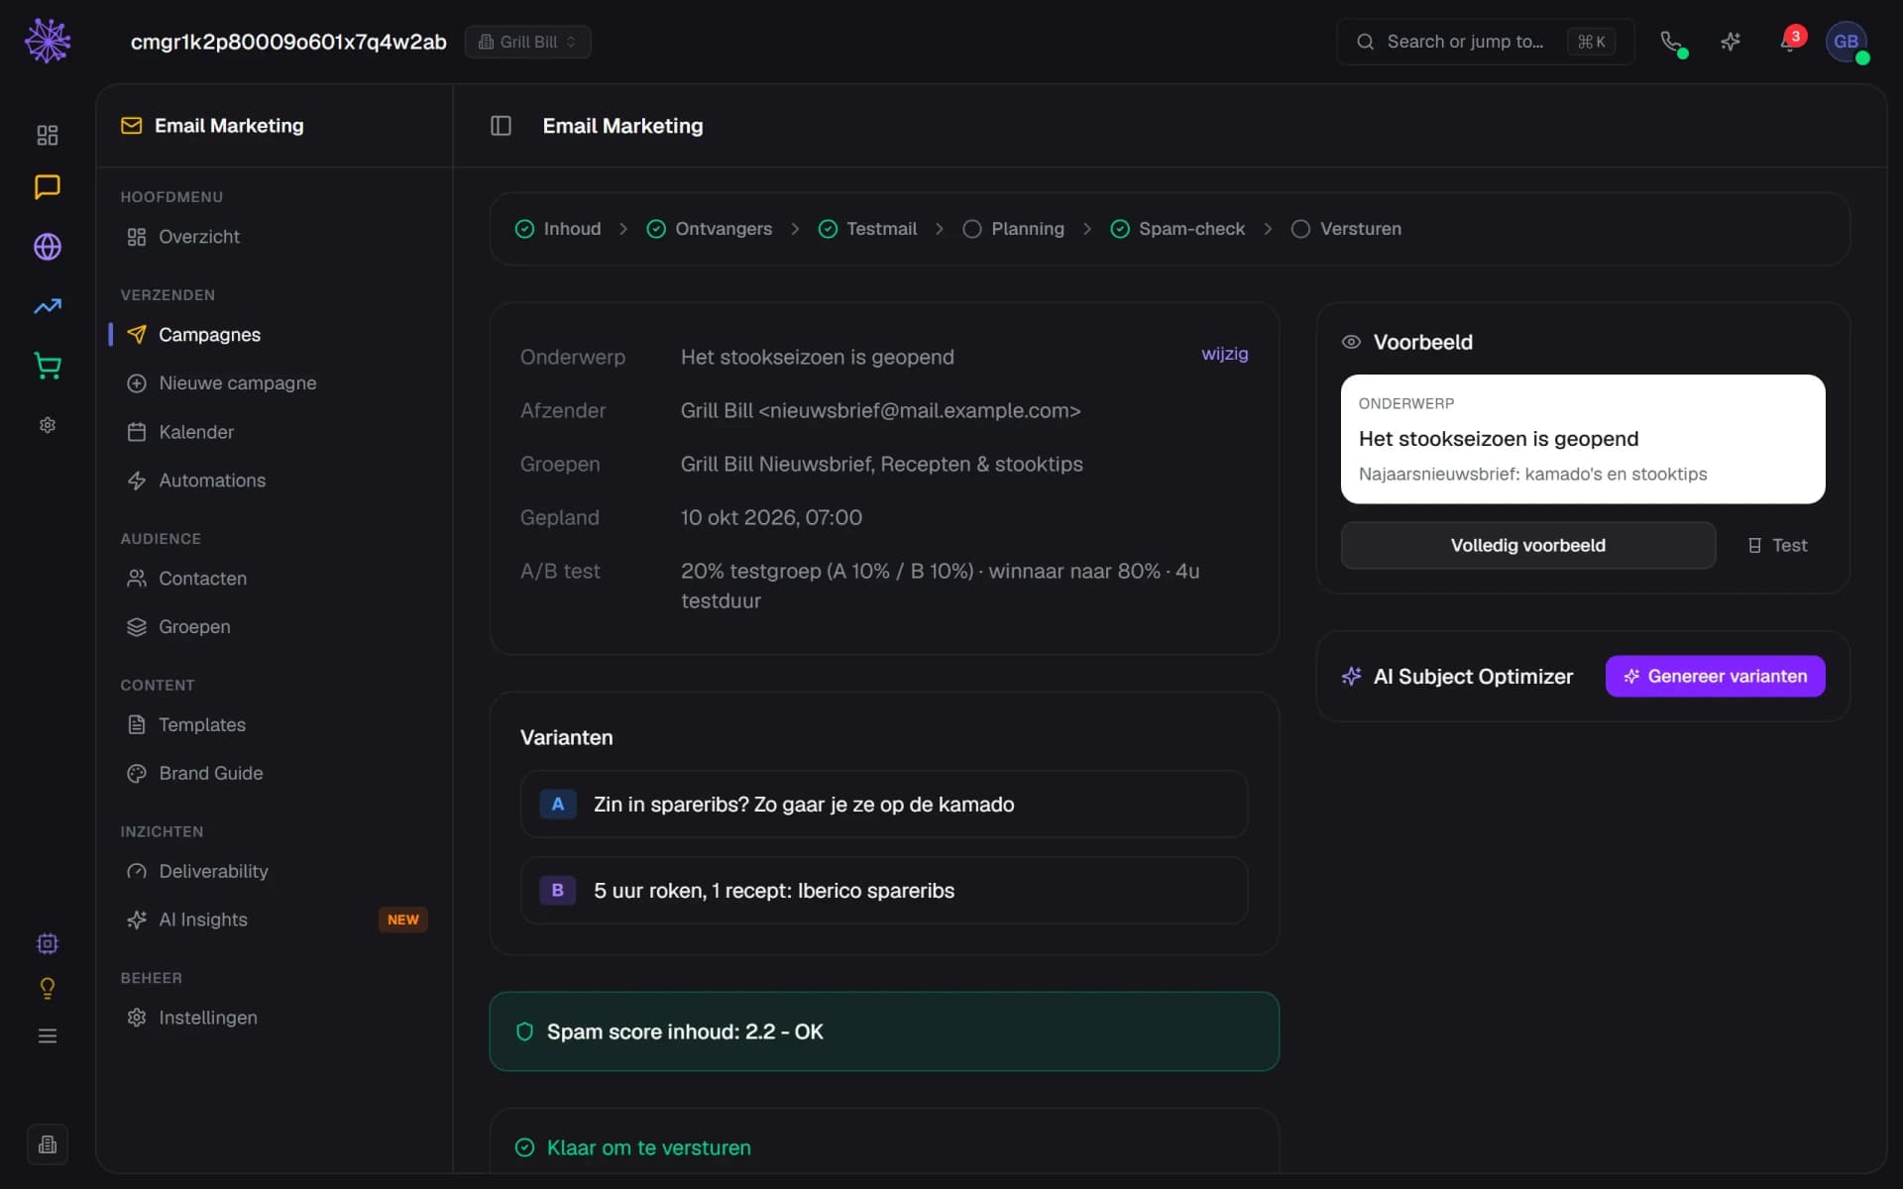Screen dimensions: 1903x1189
Task: Click the Spam score inhoud banner
Action: coord(883,1031)
